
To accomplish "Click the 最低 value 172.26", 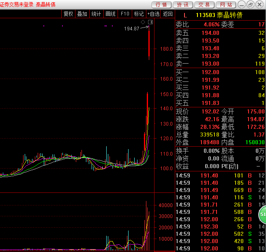I will pyautogui.click(x=256, y=127).
